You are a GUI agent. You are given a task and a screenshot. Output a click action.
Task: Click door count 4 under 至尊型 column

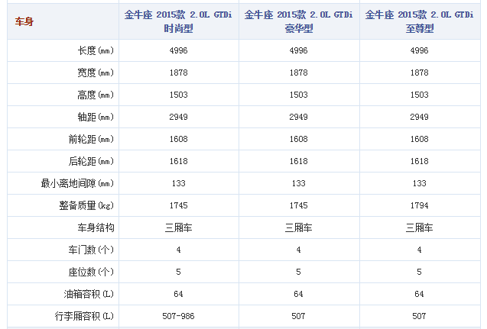(419, 250)
